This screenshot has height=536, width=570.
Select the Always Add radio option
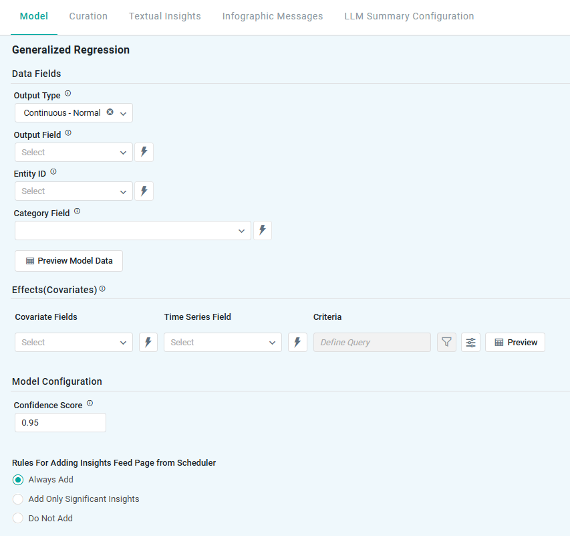pos(19,480)
